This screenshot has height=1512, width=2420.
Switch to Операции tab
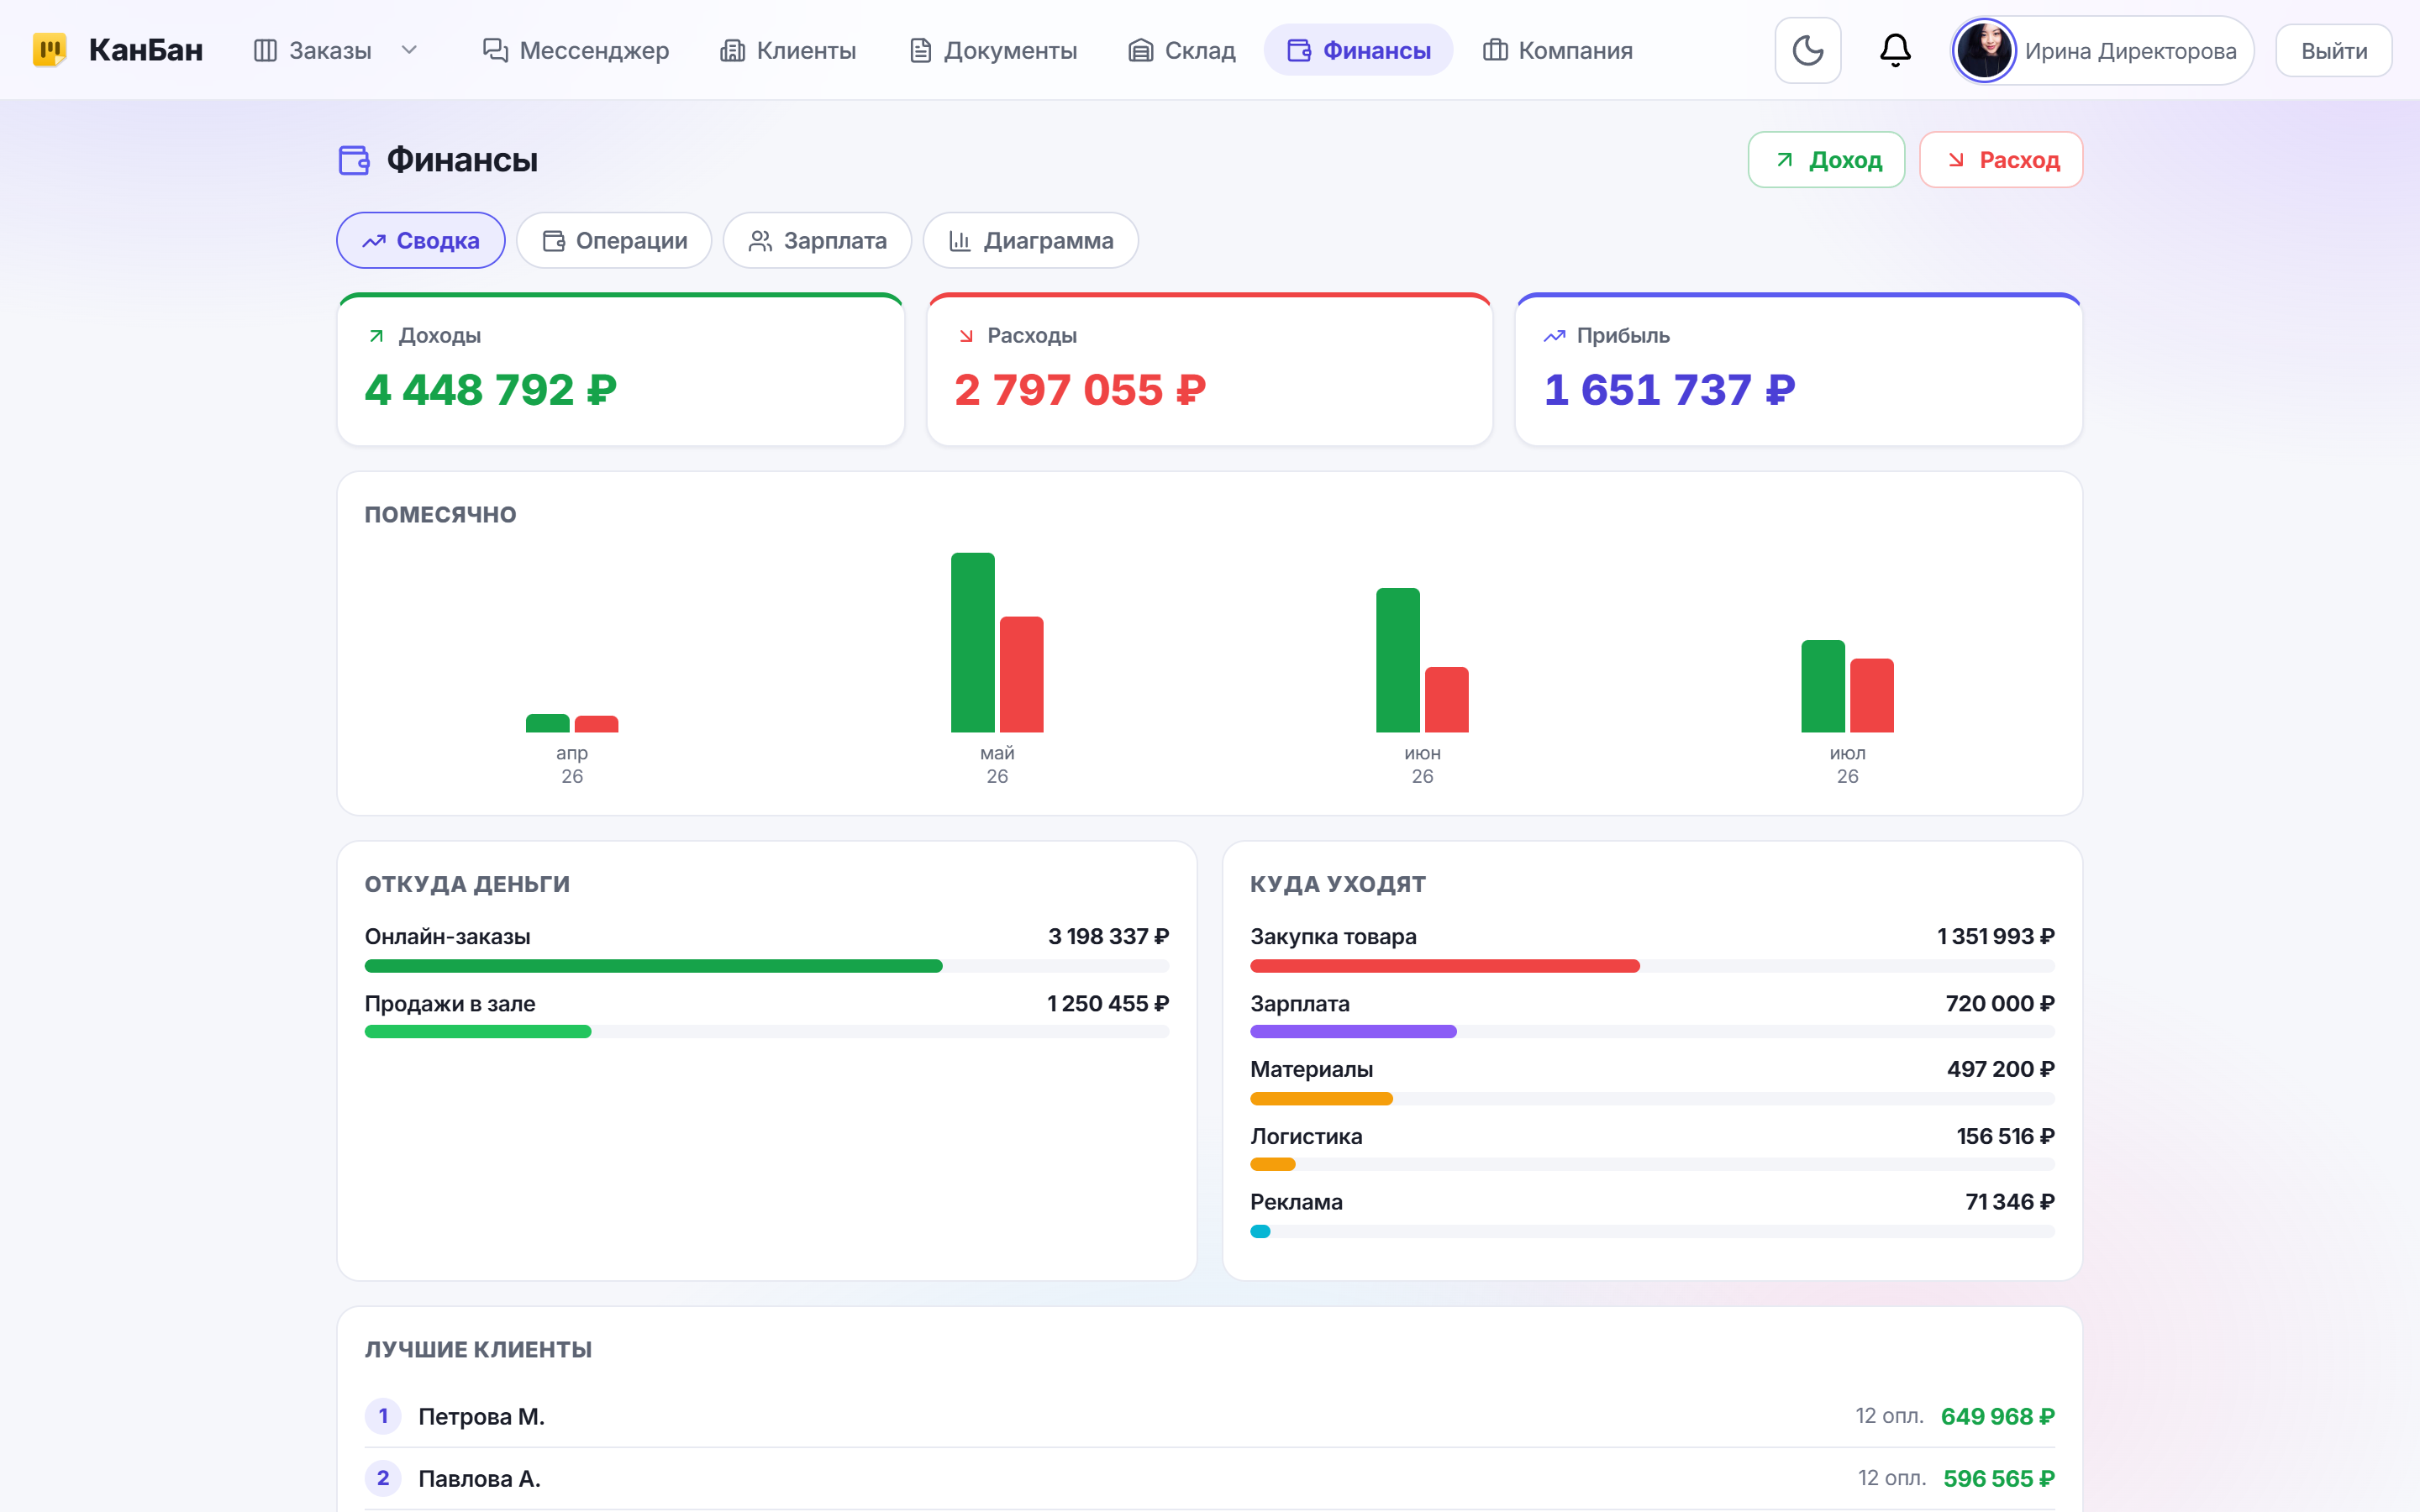[614, 240]
